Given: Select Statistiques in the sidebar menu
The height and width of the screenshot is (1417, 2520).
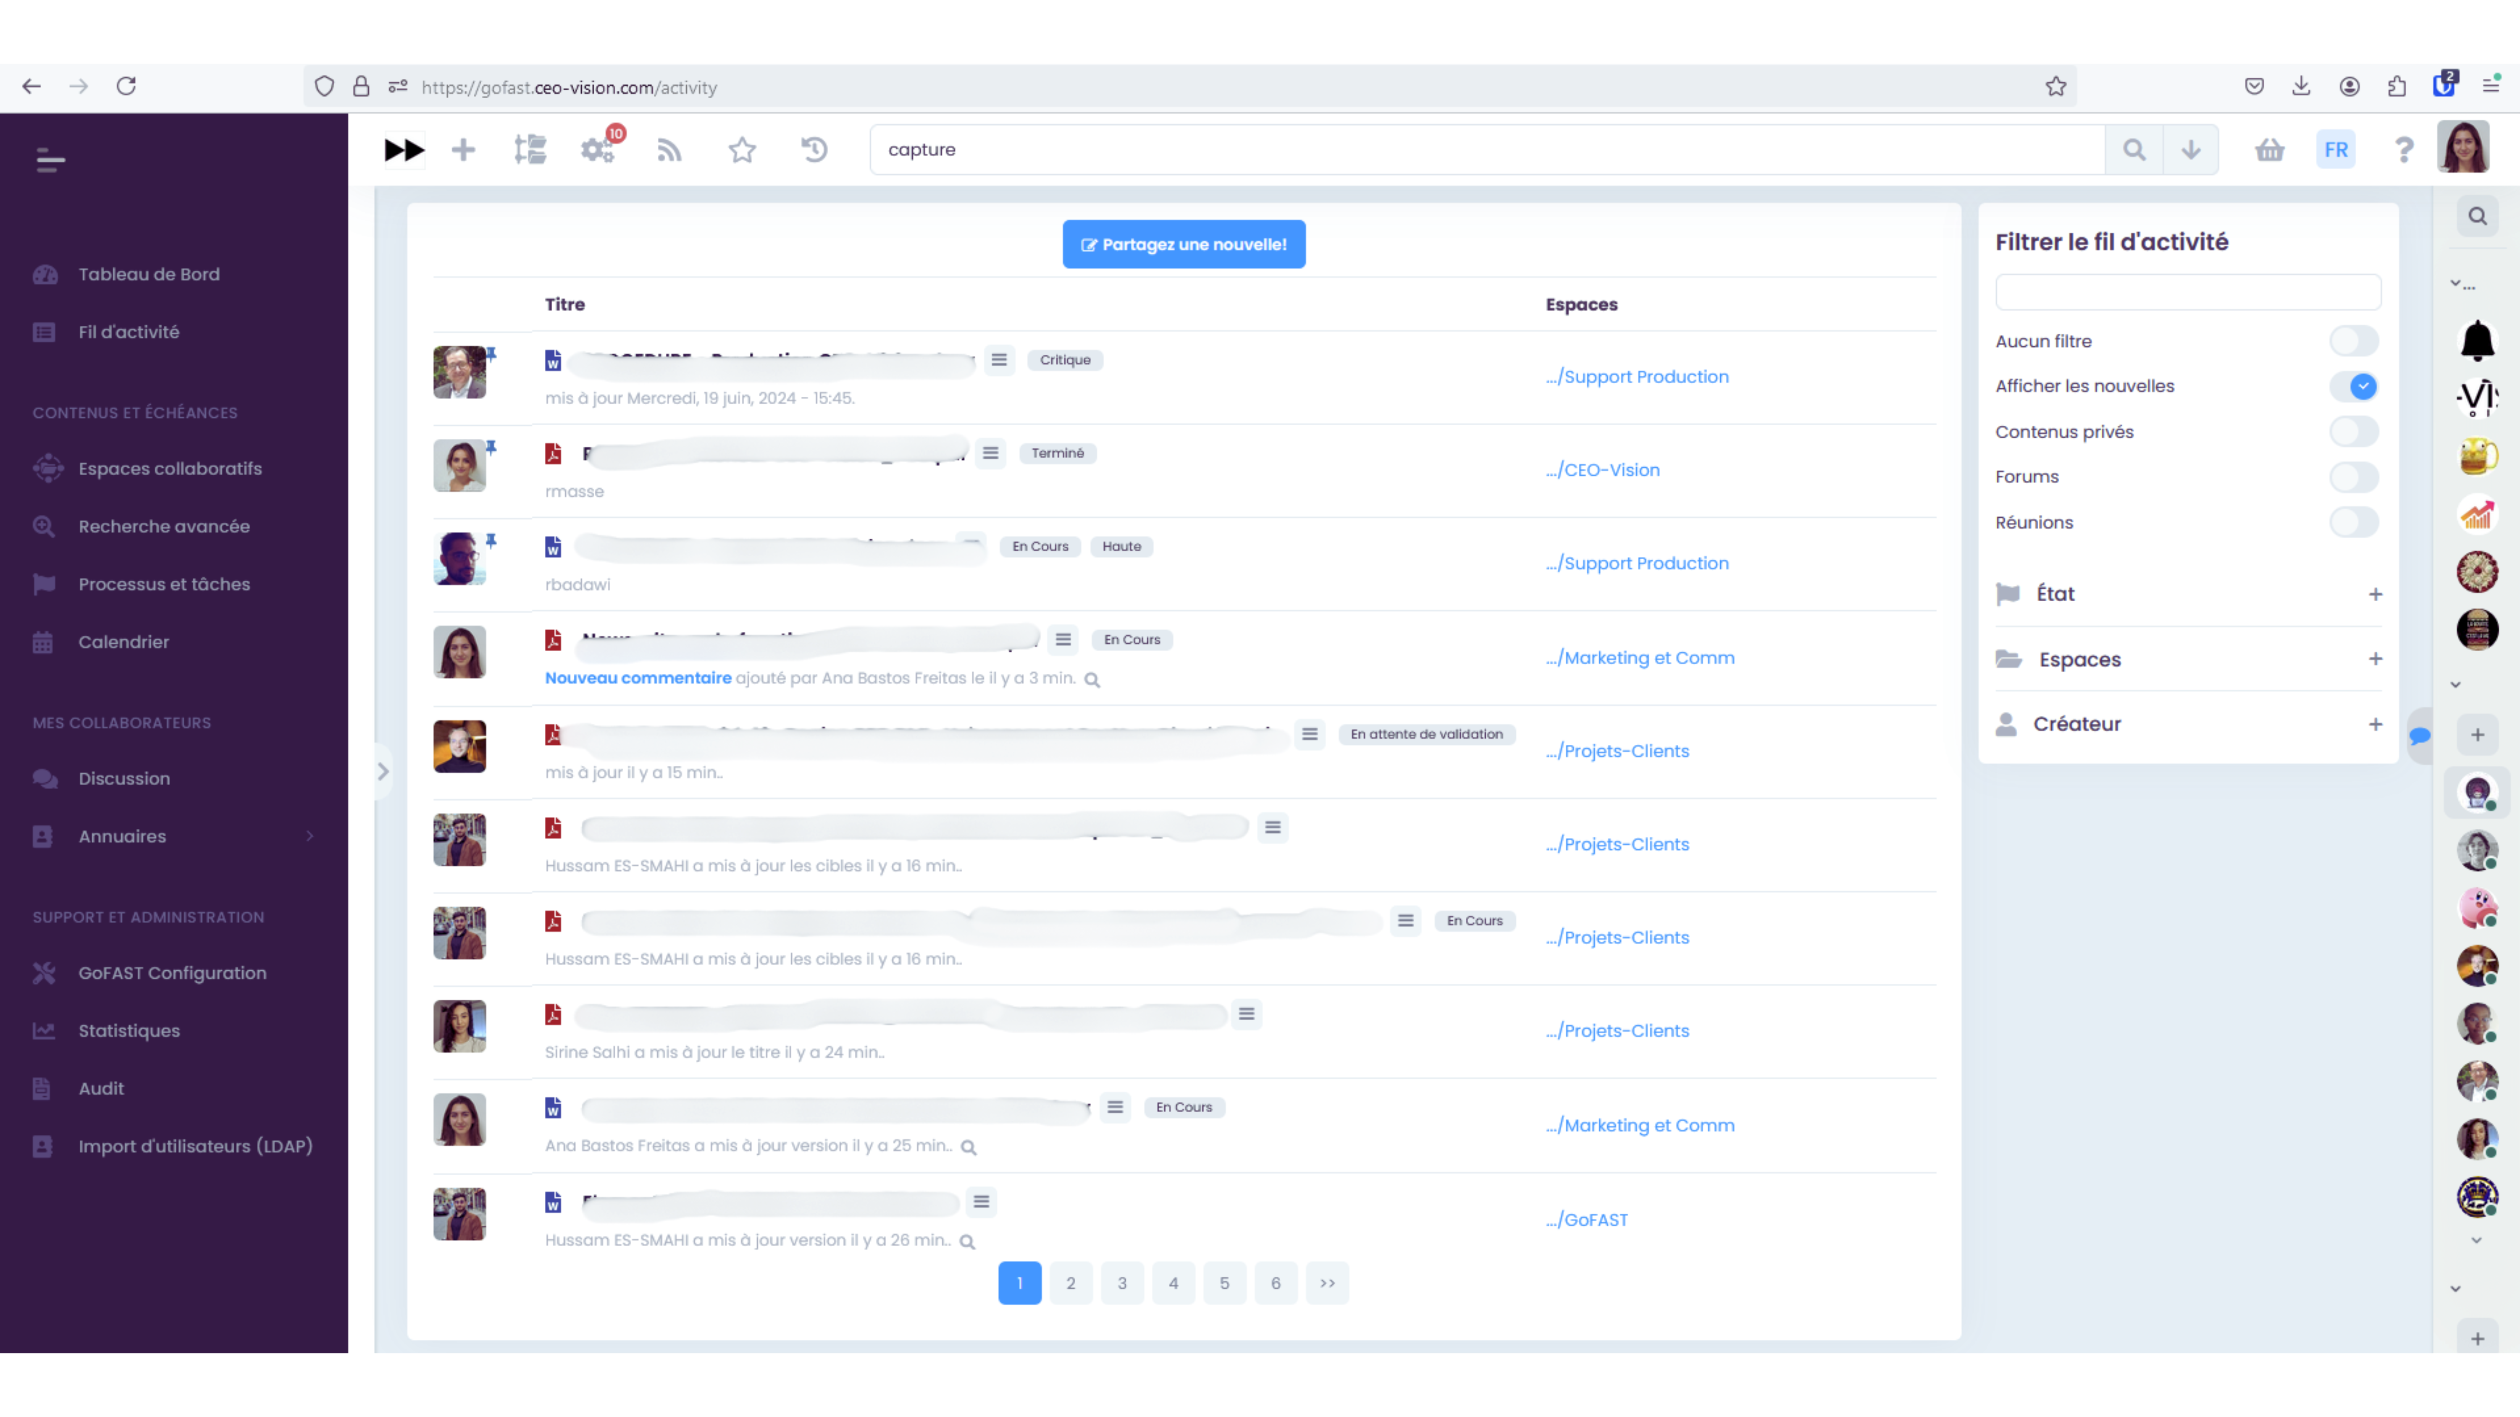Looking at the screenshot, I should coord(128,1031).
